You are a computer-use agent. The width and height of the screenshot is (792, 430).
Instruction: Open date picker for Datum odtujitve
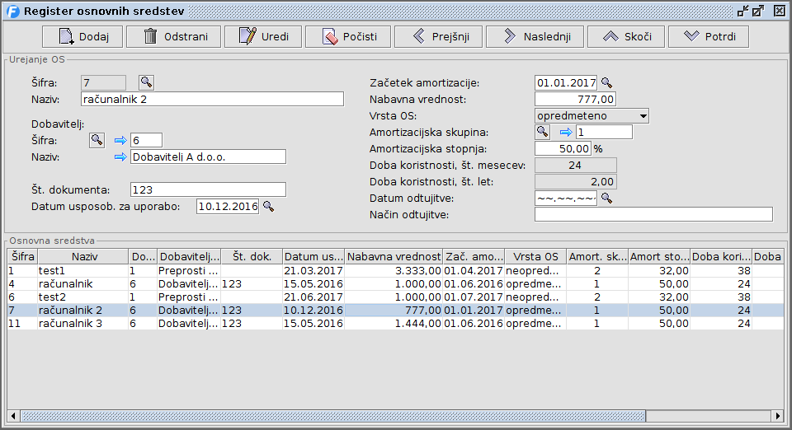[606, 198]
